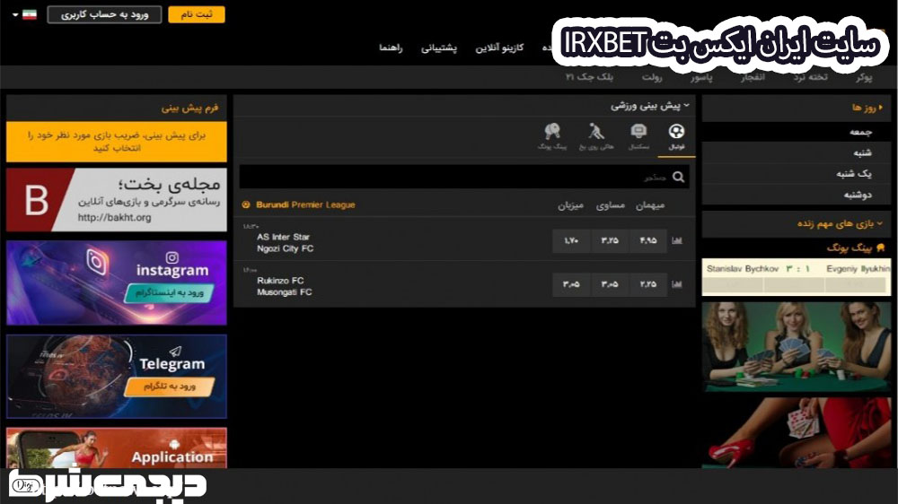Open the Application download banner

pyautogui.click(x=116, y=448)
